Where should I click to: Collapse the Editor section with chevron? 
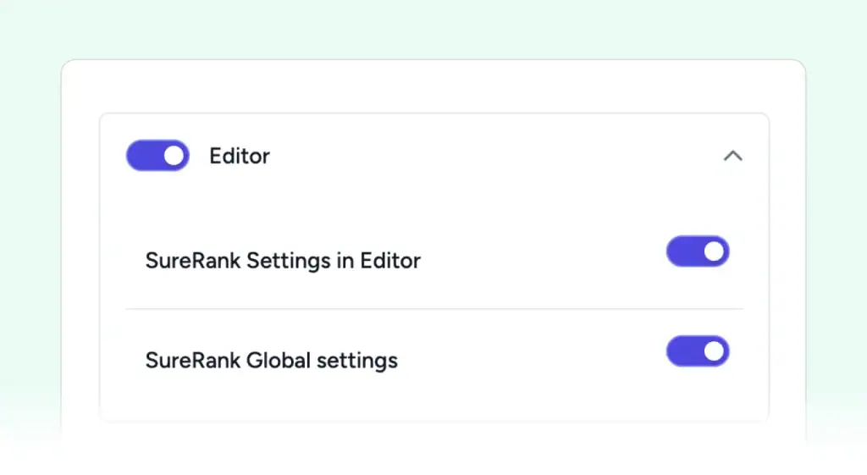click(732, 156)
